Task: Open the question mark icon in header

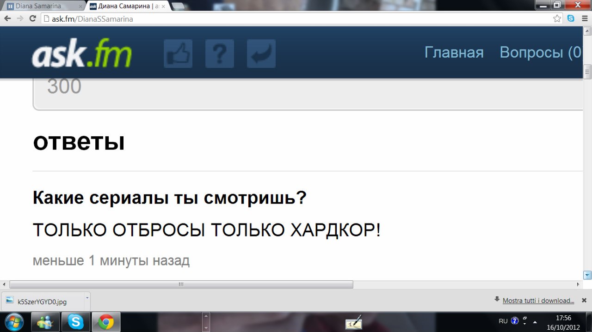Action: 220,54
